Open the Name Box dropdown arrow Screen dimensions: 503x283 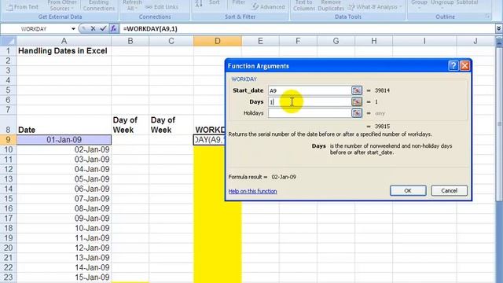73,29
